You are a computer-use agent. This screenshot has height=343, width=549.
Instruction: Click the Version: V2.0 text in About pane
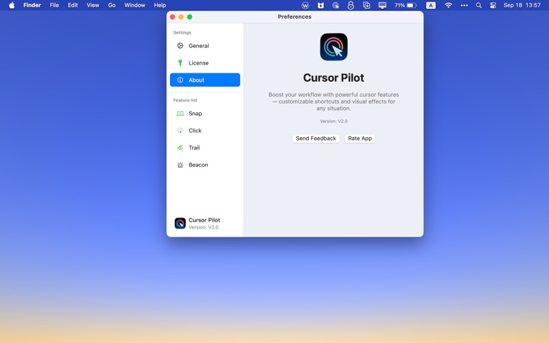[x=334, y=121]
